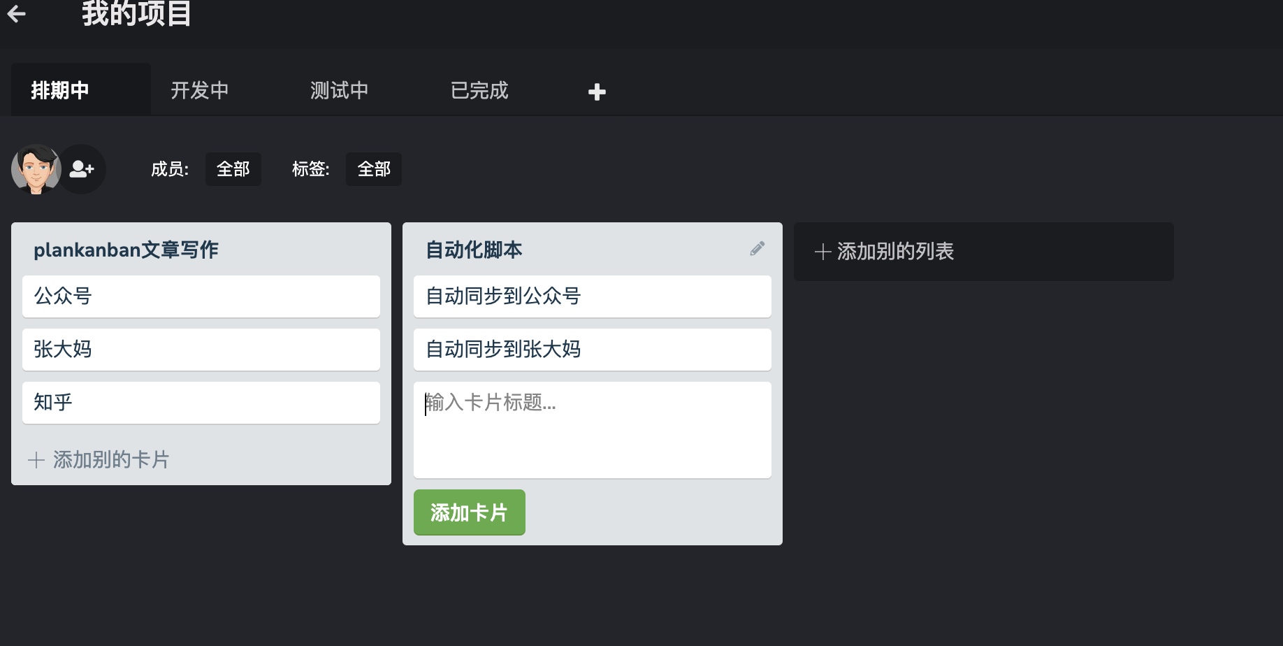Click the plus icon beside 添加别的列表
Screen dimensions: 1283x646
tap(822, 251)
